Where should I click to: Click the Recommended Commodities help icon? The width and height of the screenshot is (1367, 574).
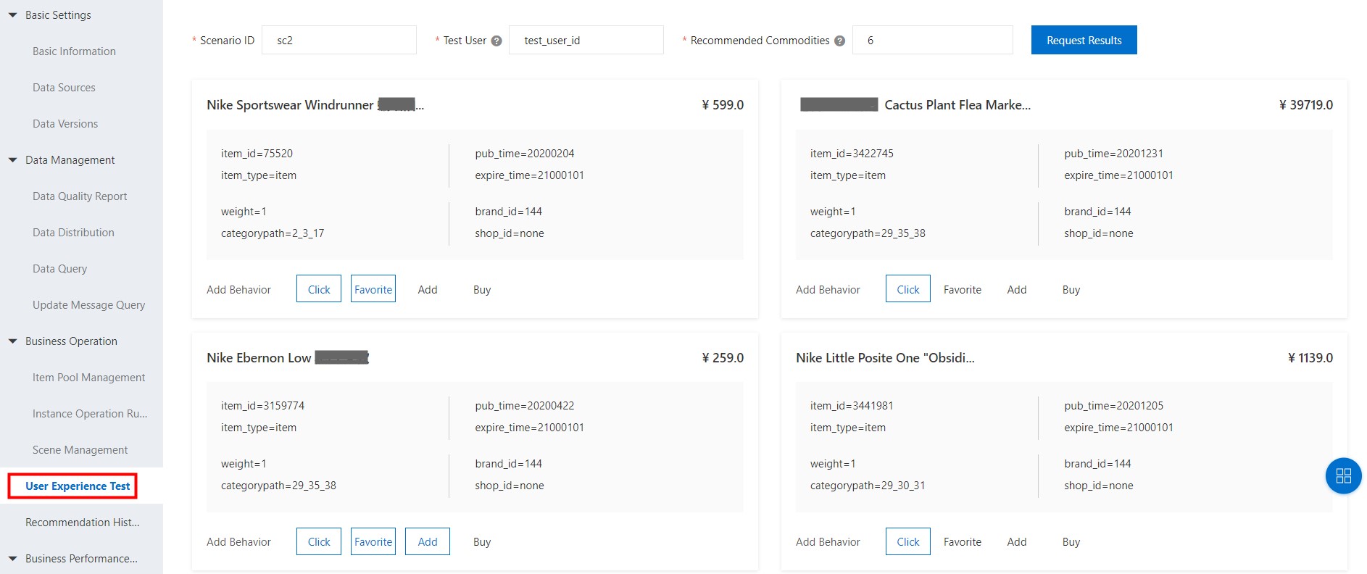(839, 41)
